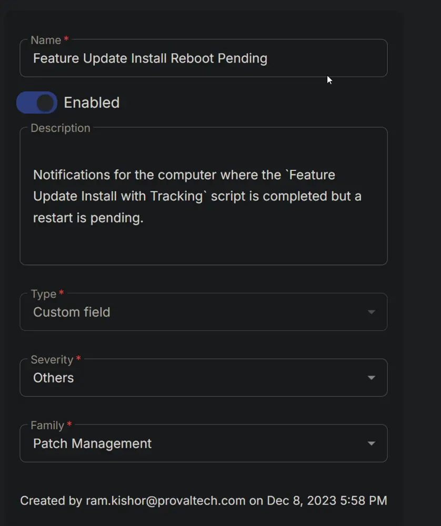Click inside the Description text area

click(x=204, y=196)
